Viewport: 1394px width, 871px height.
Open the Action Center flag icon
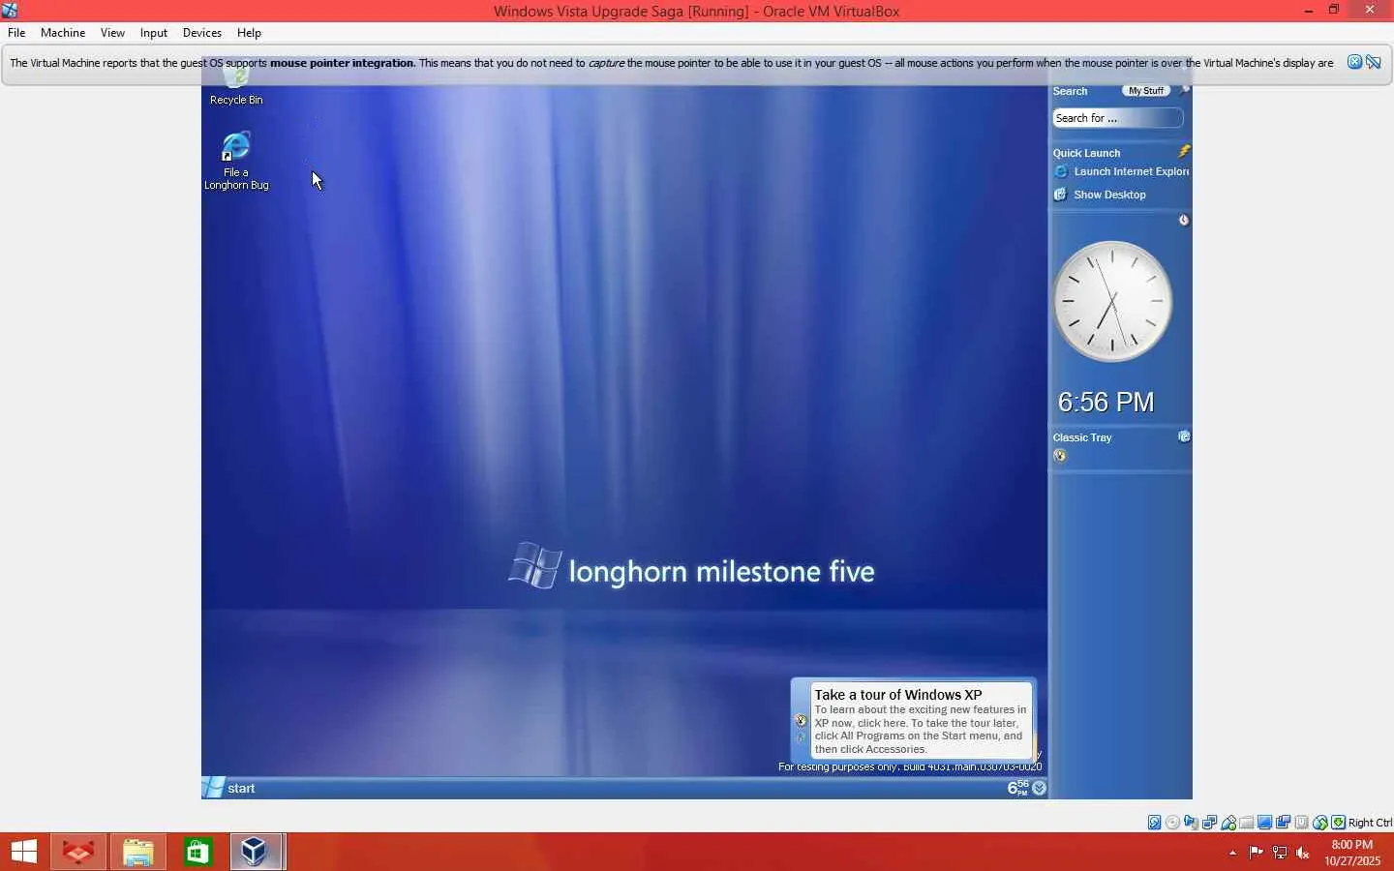tap(1256, 853)
